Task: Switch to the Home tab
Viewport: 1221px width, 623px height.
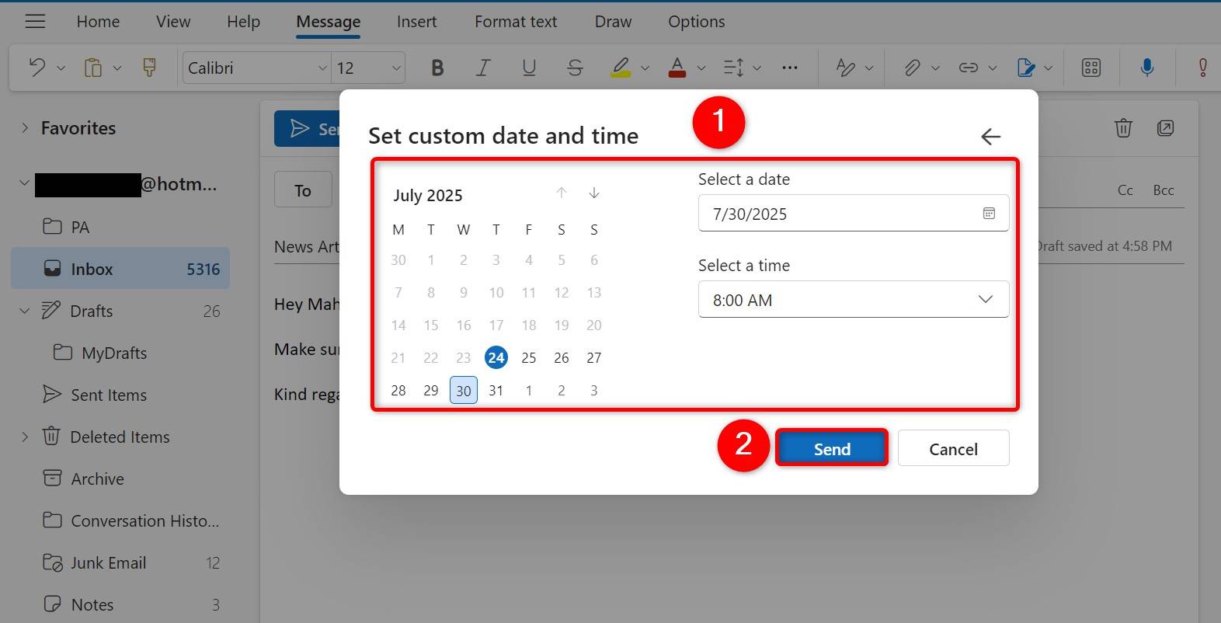Action: (x=98, y=22)
